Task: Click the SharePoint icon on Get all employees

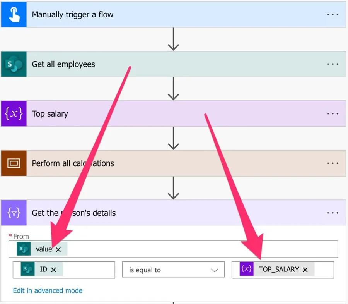Action: click(14, 64)
